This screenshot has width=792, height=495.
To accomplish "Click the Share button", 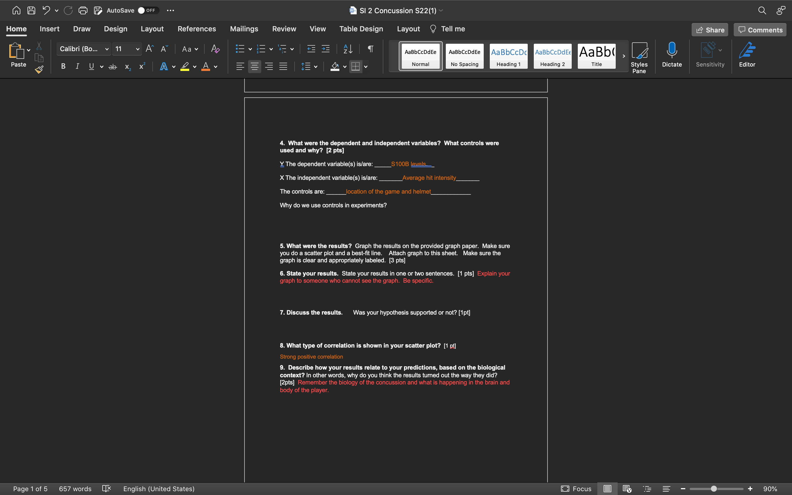I will 710,30.
